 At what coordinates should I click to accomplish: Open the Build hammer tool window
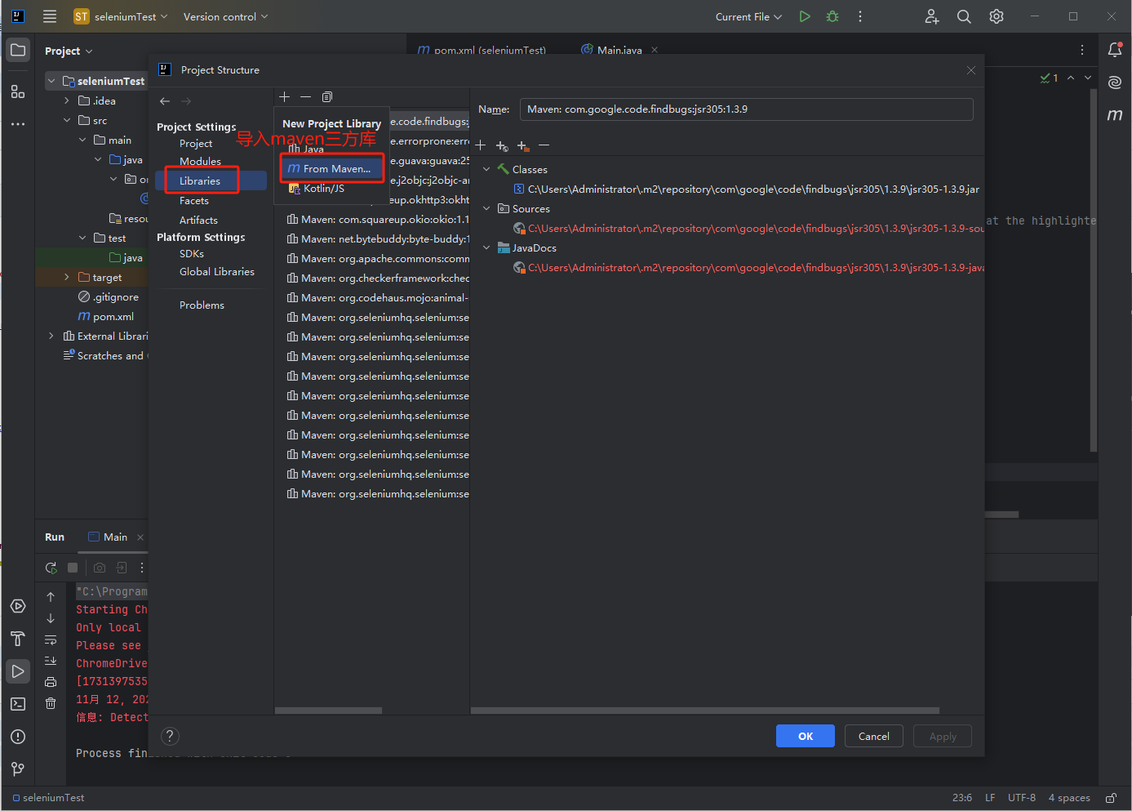[18, 639]
